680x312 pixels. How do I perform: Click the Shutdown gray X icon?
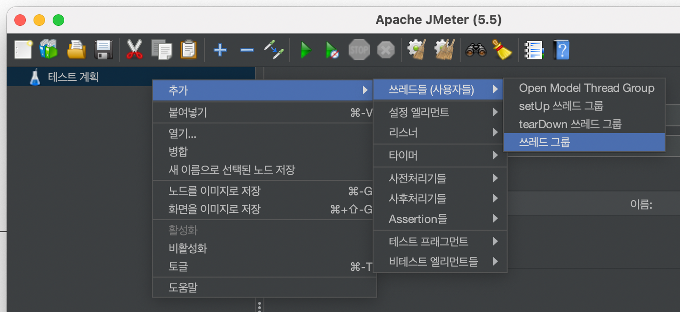pos(385,49)
